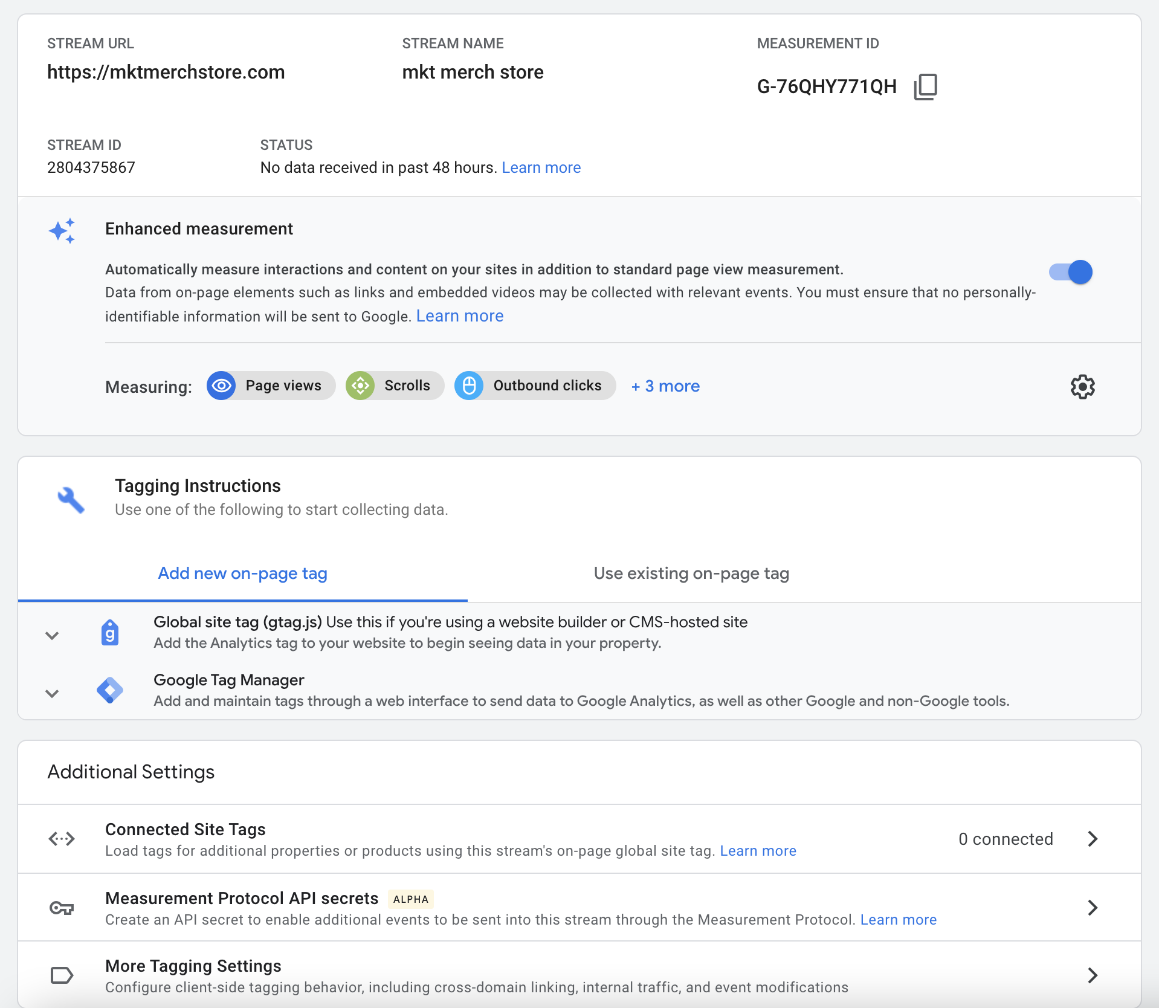This screenshot has width=1159, height=1008.
Task: Expand the Global site tag section
Action: pos(51,635)
